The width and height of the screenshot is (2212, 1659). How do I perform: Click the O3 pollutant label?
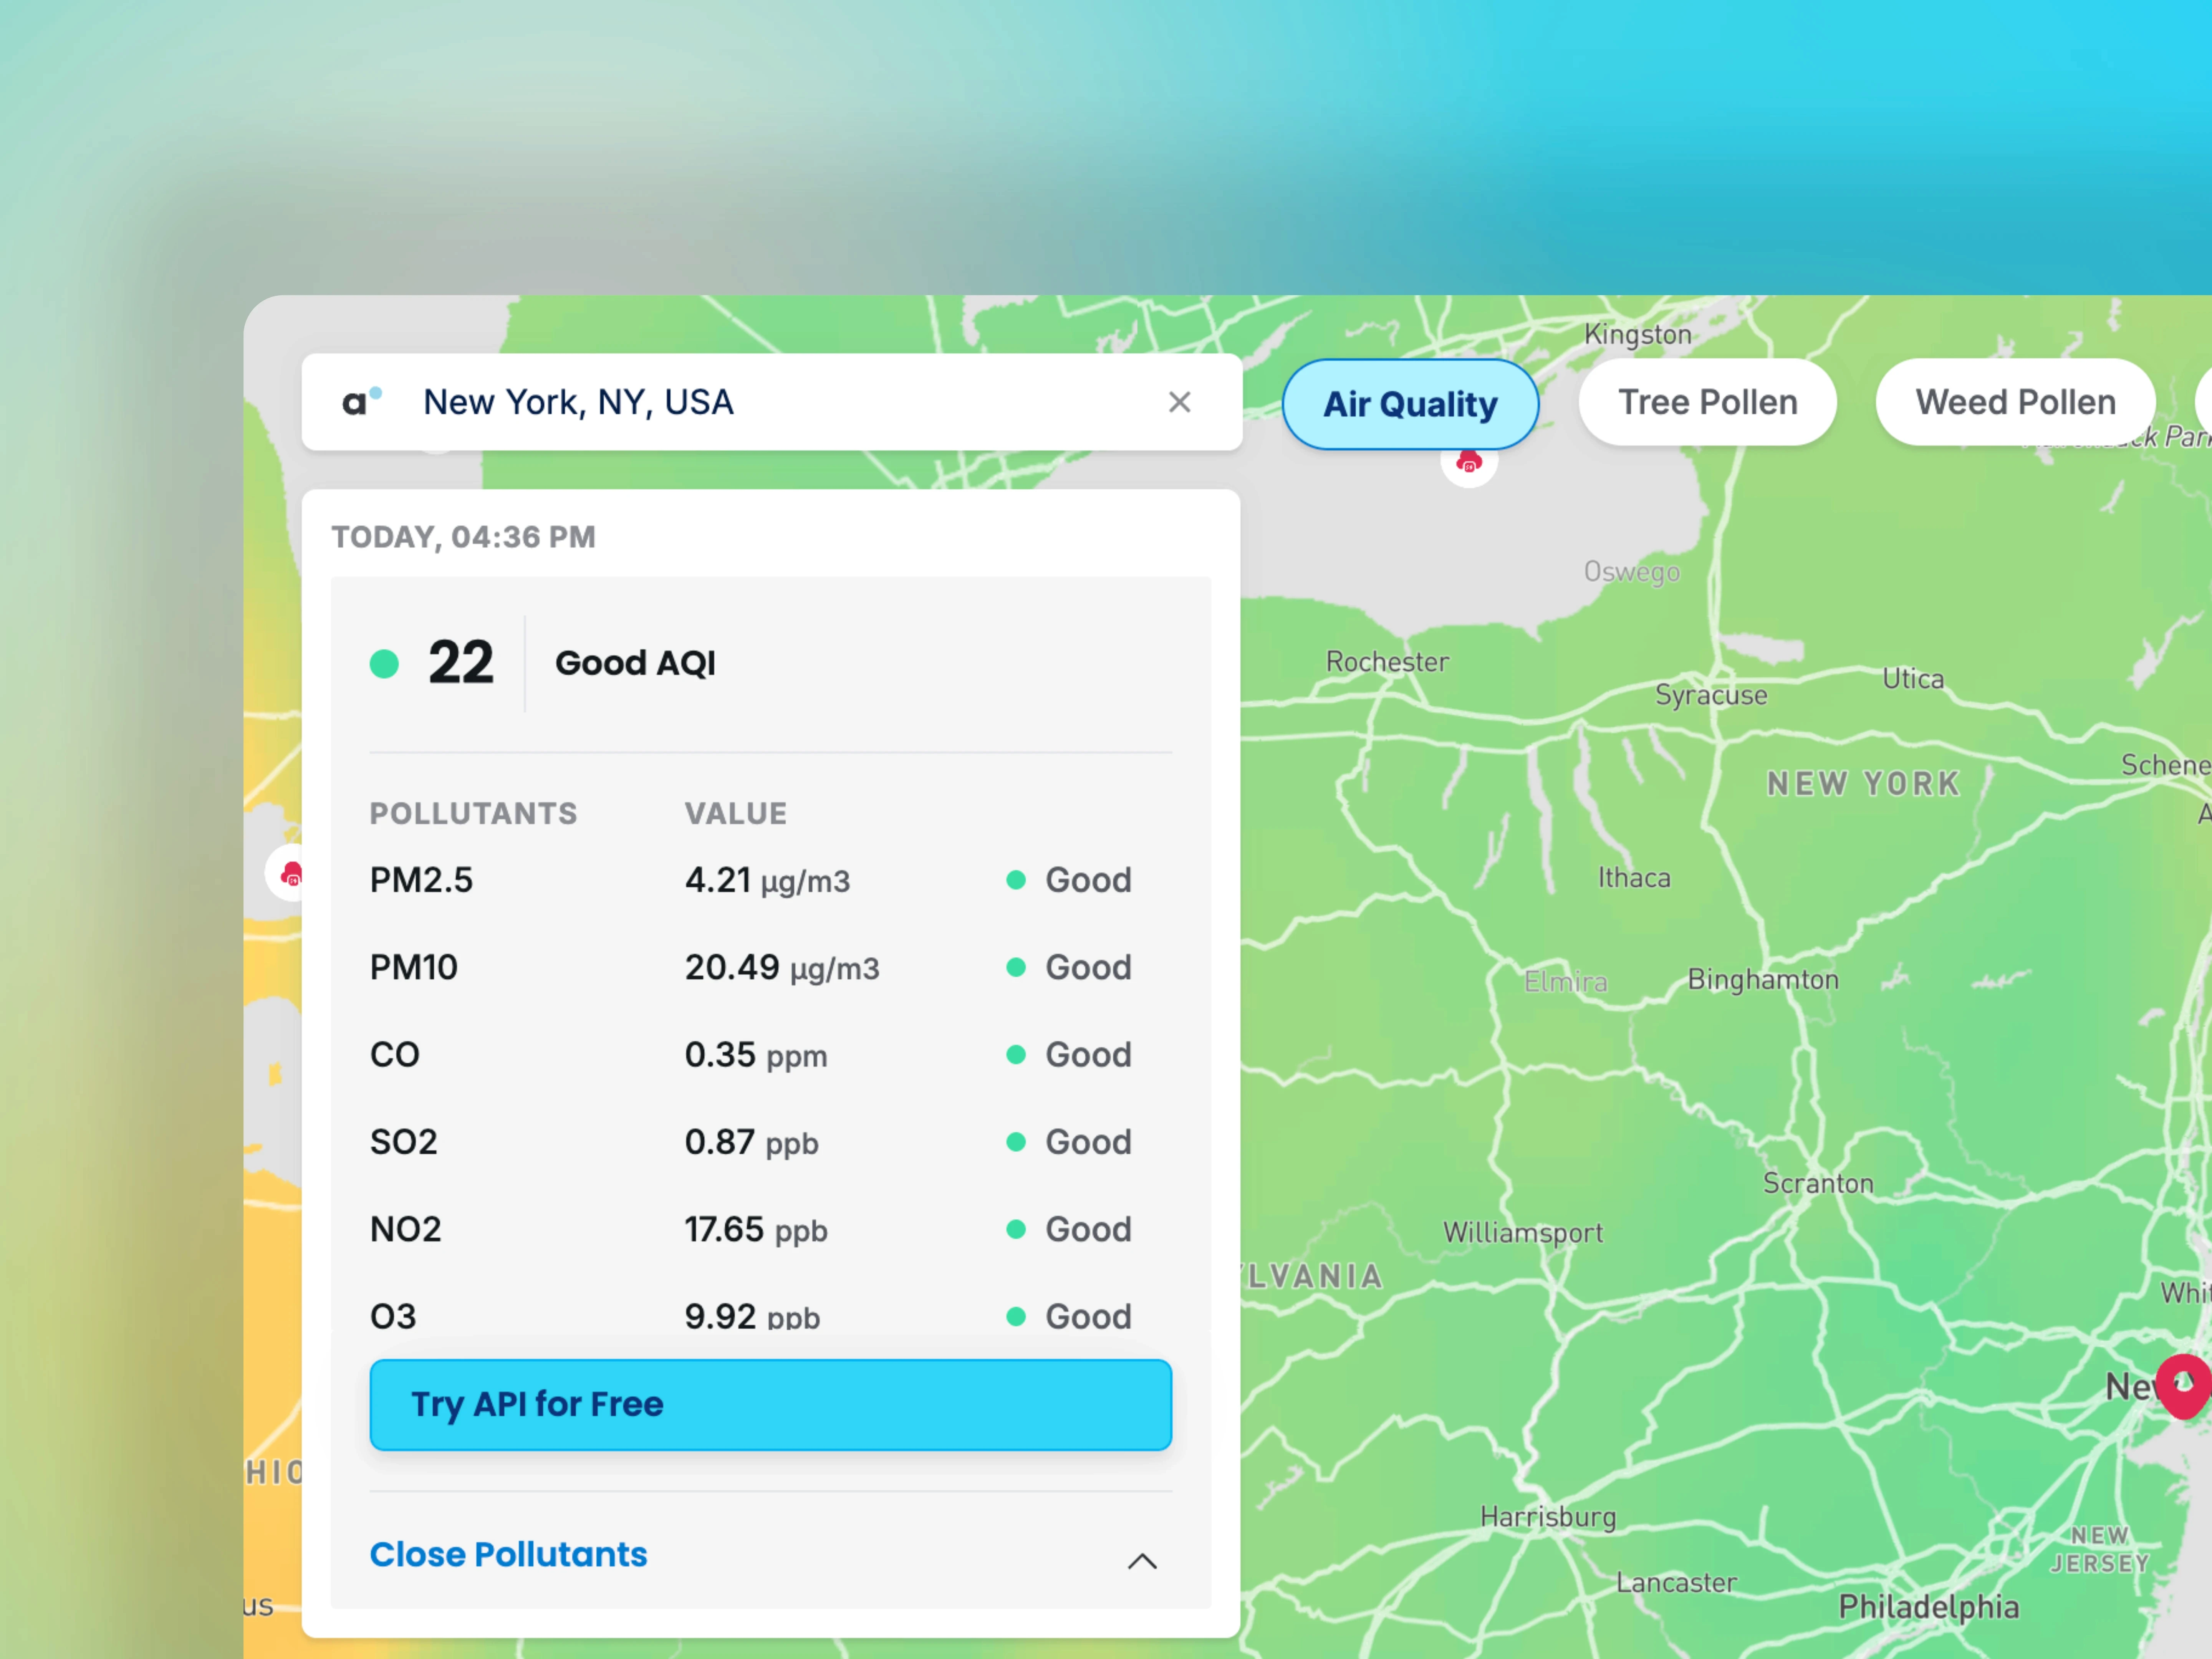[x=393, y=1316]
